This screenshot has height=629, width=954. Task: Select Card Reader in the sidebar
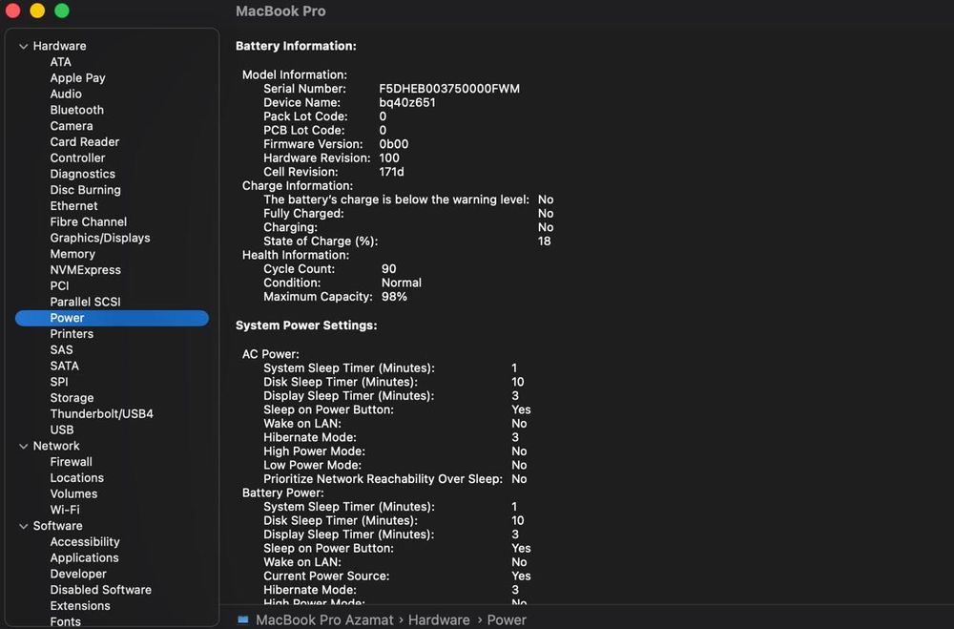click(x=85, y=142)
